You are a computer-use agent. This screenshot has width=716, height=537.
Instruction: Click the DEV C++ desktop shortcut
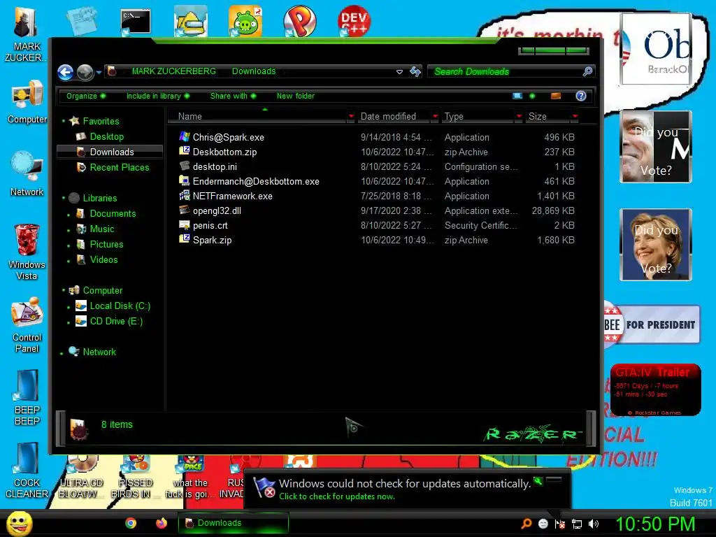pos(354,21)
